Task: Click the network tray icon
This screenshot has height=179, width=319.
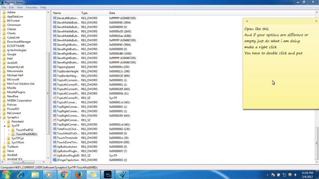Action: 285,175
